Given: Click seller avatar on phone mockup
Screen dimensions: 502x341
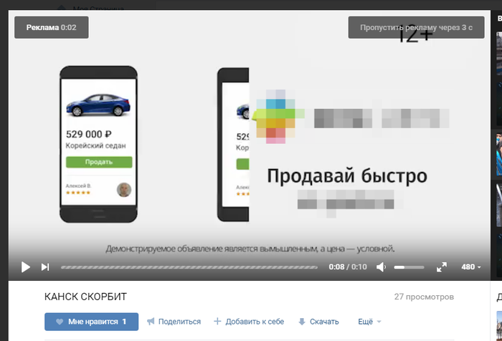Looking at the screenshot, I should pyautogui.click(x=124, y=189).
